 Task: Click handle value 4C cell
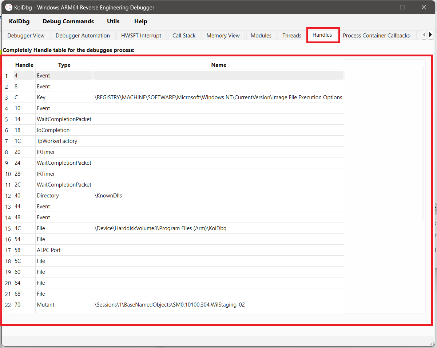tap(24, 228)
